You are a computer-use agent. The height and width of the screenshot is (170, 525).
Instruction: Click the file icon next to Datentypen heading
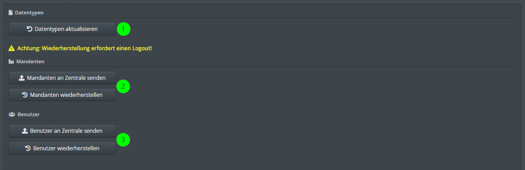click(11, 13)
